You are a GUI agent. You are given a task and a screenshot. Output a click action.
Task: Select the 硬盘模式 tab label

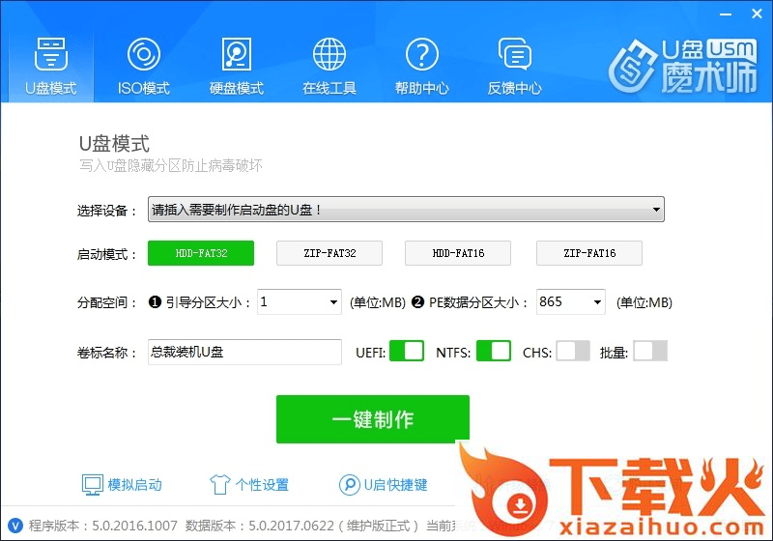pos(237,88)
